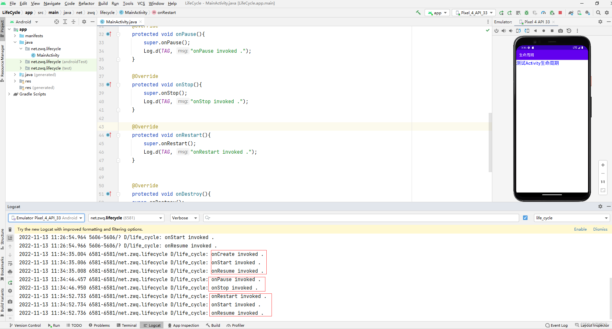
Task: Toggle the Build Variants side tab
Action: pyautogui.click(x=3, y=302)
